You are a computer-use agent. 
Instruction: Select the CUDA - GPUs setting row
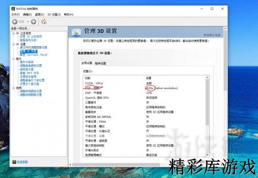144,83
